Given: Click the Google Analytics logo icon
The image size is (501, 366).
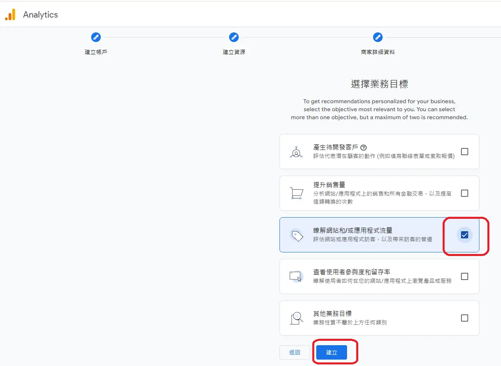Looking at the screenshot, I should pos(10,14).
